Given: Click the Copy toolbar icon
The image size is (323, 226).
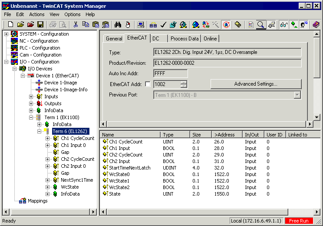Looking at the screenshot, I should (x=86, y=24).
